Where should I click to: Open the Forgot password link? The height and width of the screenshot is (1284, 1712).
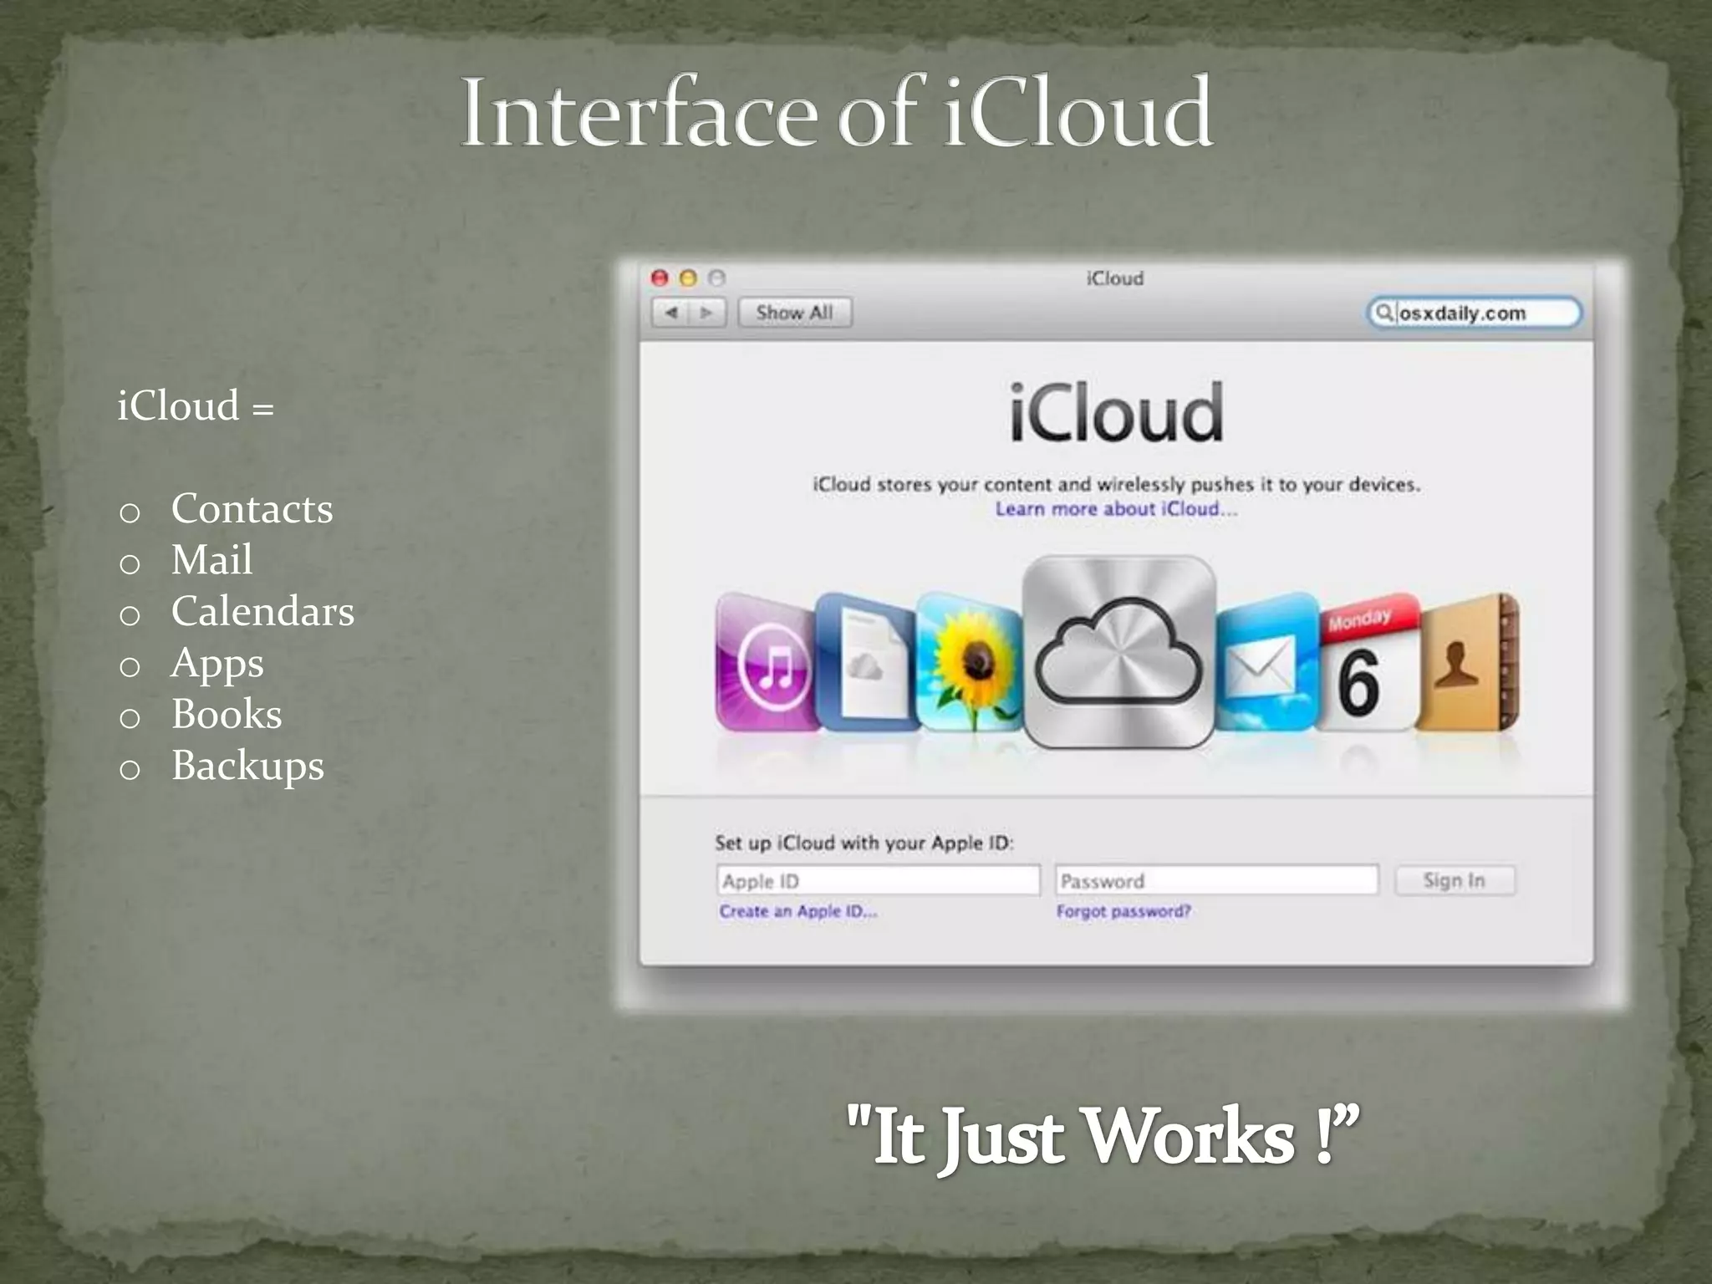pyautogui.click(x=1123, y=911)
